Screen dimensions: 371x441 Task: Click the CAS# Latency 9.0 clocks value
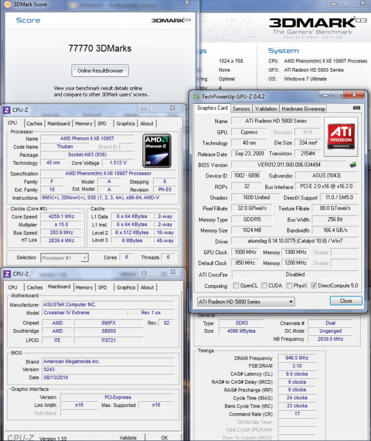pos(297,374)
